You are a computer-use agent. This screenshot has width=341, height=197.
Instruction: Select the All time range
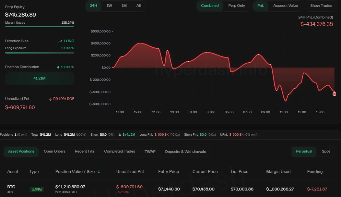(x=138, y=6)
